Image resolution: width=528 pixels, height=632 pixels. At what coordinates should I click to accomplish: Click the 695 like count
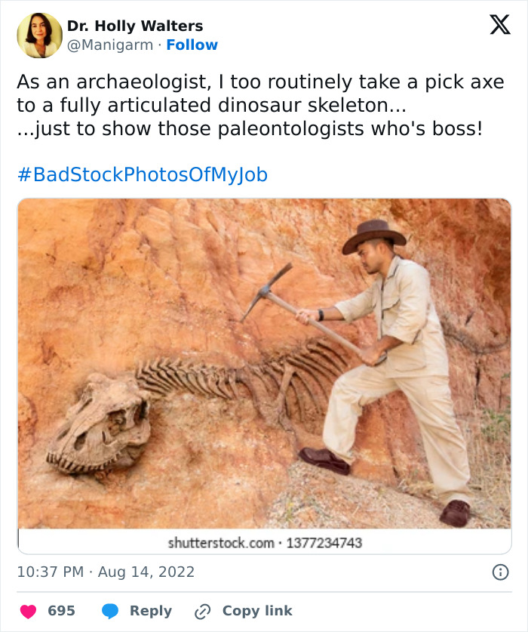[x=60, y=610]
